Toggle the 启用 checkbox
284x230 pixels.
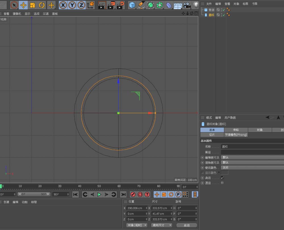(222, 178)
